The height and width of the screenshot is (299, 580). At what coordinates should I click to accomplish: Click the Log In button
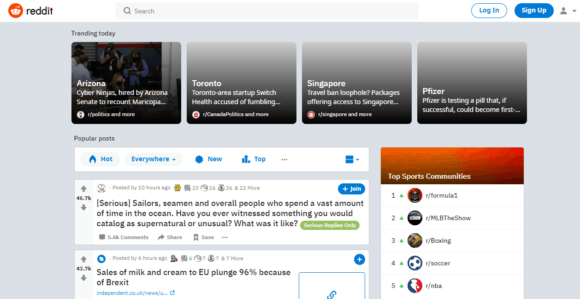[x=489, y=11]
